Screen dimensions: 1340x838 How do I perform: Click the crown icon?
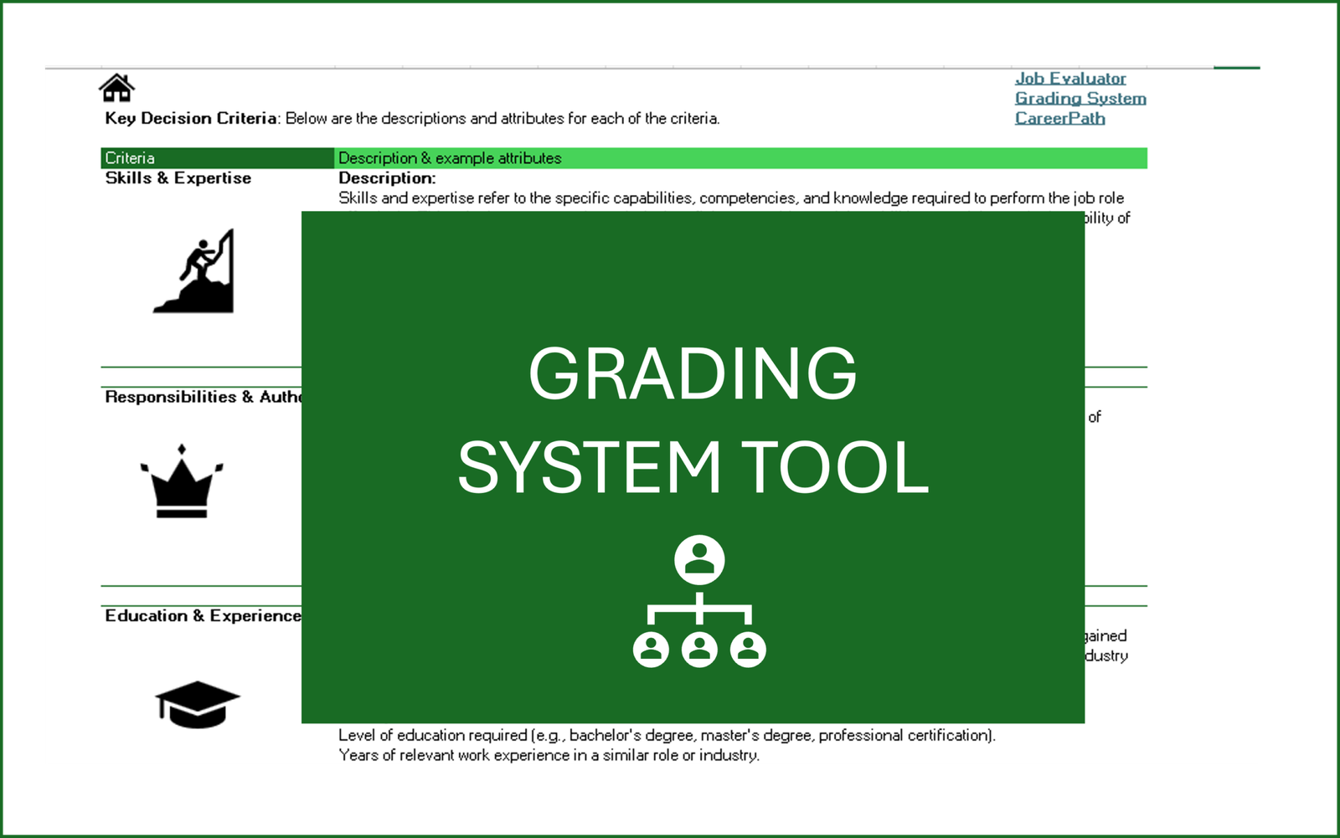click(182, 482)
